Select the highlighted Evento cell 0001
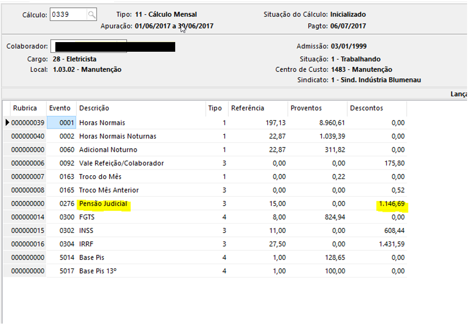473x324 pixels. (x=62, y=123)
